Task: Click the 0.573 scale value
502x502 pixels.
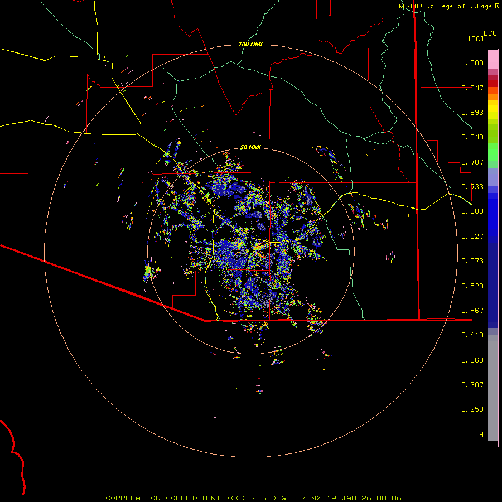Action: coord(472,261)
